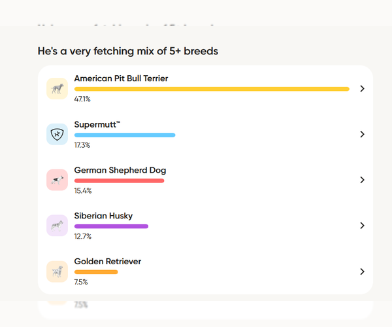Click the Golden Retriever breed name
Viewport: 392px width, 327px height.
tap(107, 262)
